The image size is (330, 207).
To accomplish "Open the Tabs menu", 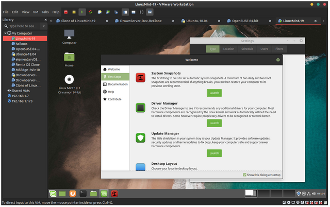I will tap(45, 12).
